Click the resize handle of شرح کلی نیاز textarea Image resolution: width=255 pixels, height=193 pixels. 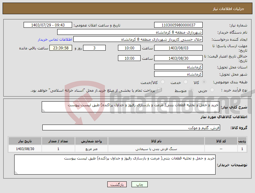point(43,111)
